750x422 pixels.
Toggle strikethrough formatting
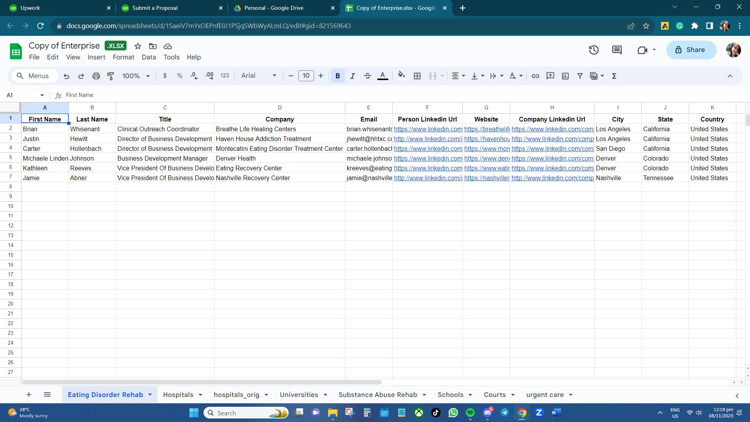click(367, 76)
